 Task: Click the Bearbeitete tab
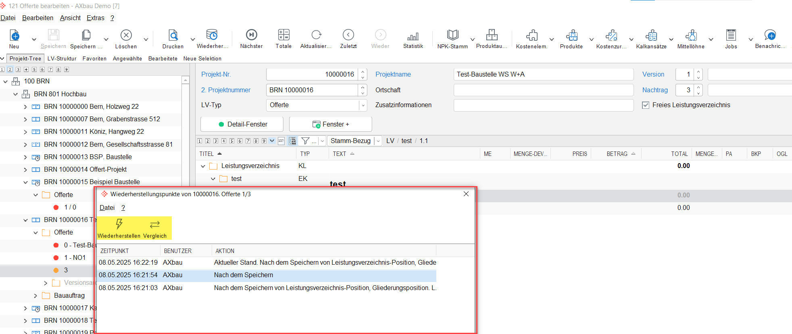click(163, 58)
